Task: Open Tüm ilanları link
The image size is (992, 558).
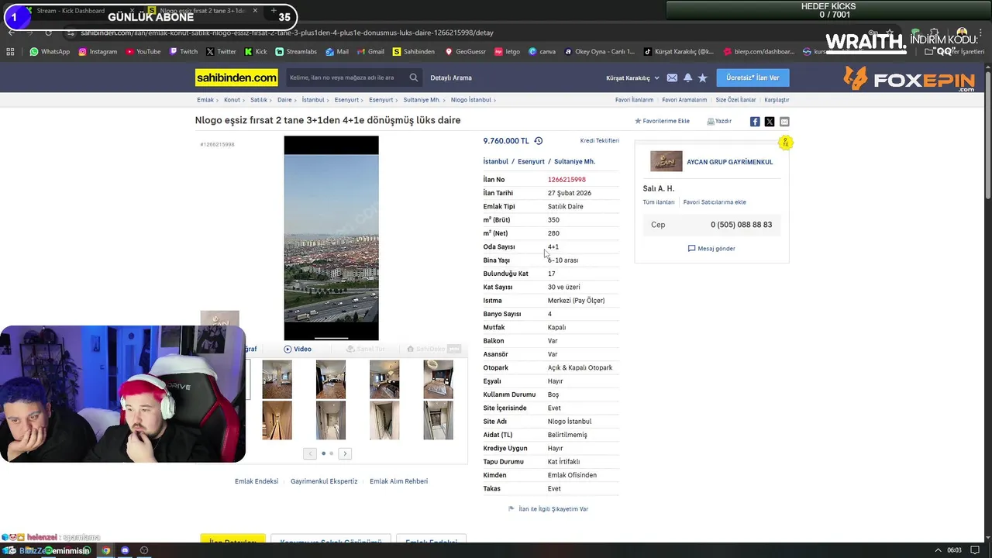Action: [659, 202]
